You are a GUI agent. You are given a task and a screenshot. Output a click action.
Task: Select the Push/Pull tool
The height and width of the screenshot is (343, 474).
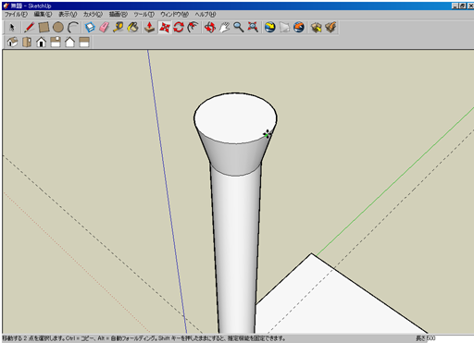click(150, 28)
